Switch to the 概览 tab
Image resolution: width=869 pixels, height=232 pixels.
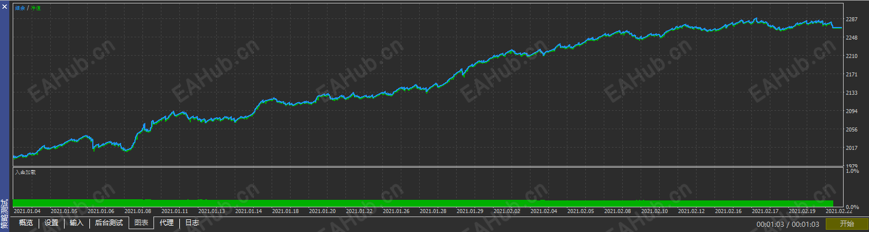(x=26, y=223)
